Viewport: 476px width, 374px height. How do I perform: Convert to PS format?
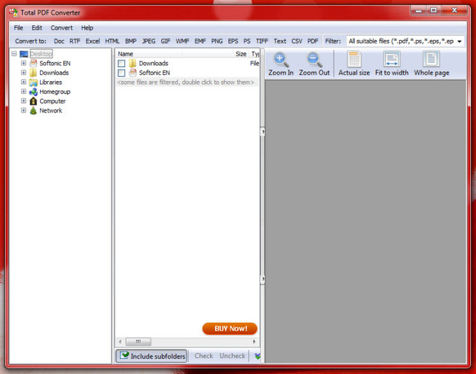click(x=247, y=41)
